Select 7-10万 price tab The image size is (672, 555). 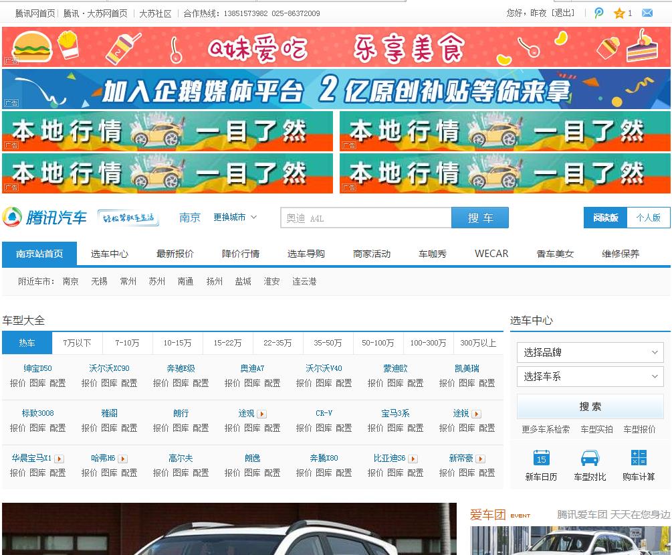tap(127, 343)
